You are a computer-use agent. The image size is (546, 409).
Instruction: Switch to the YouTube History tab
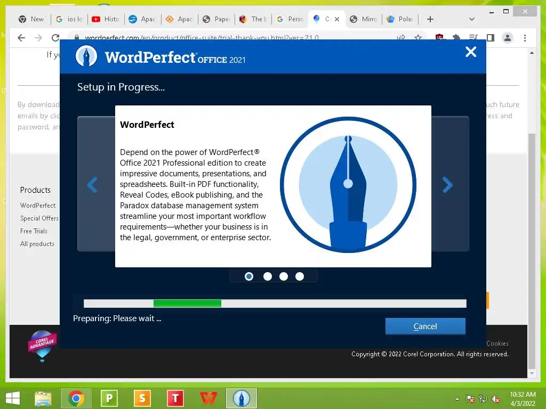pos(106,19)
